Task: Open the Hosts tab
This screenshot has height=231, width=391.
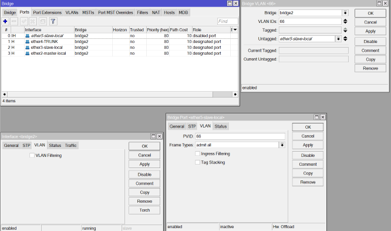Action: (x=169, y=12)
